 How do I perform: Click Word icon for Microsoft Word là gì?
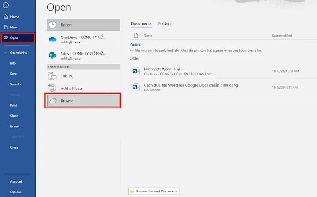coord(136,71)
